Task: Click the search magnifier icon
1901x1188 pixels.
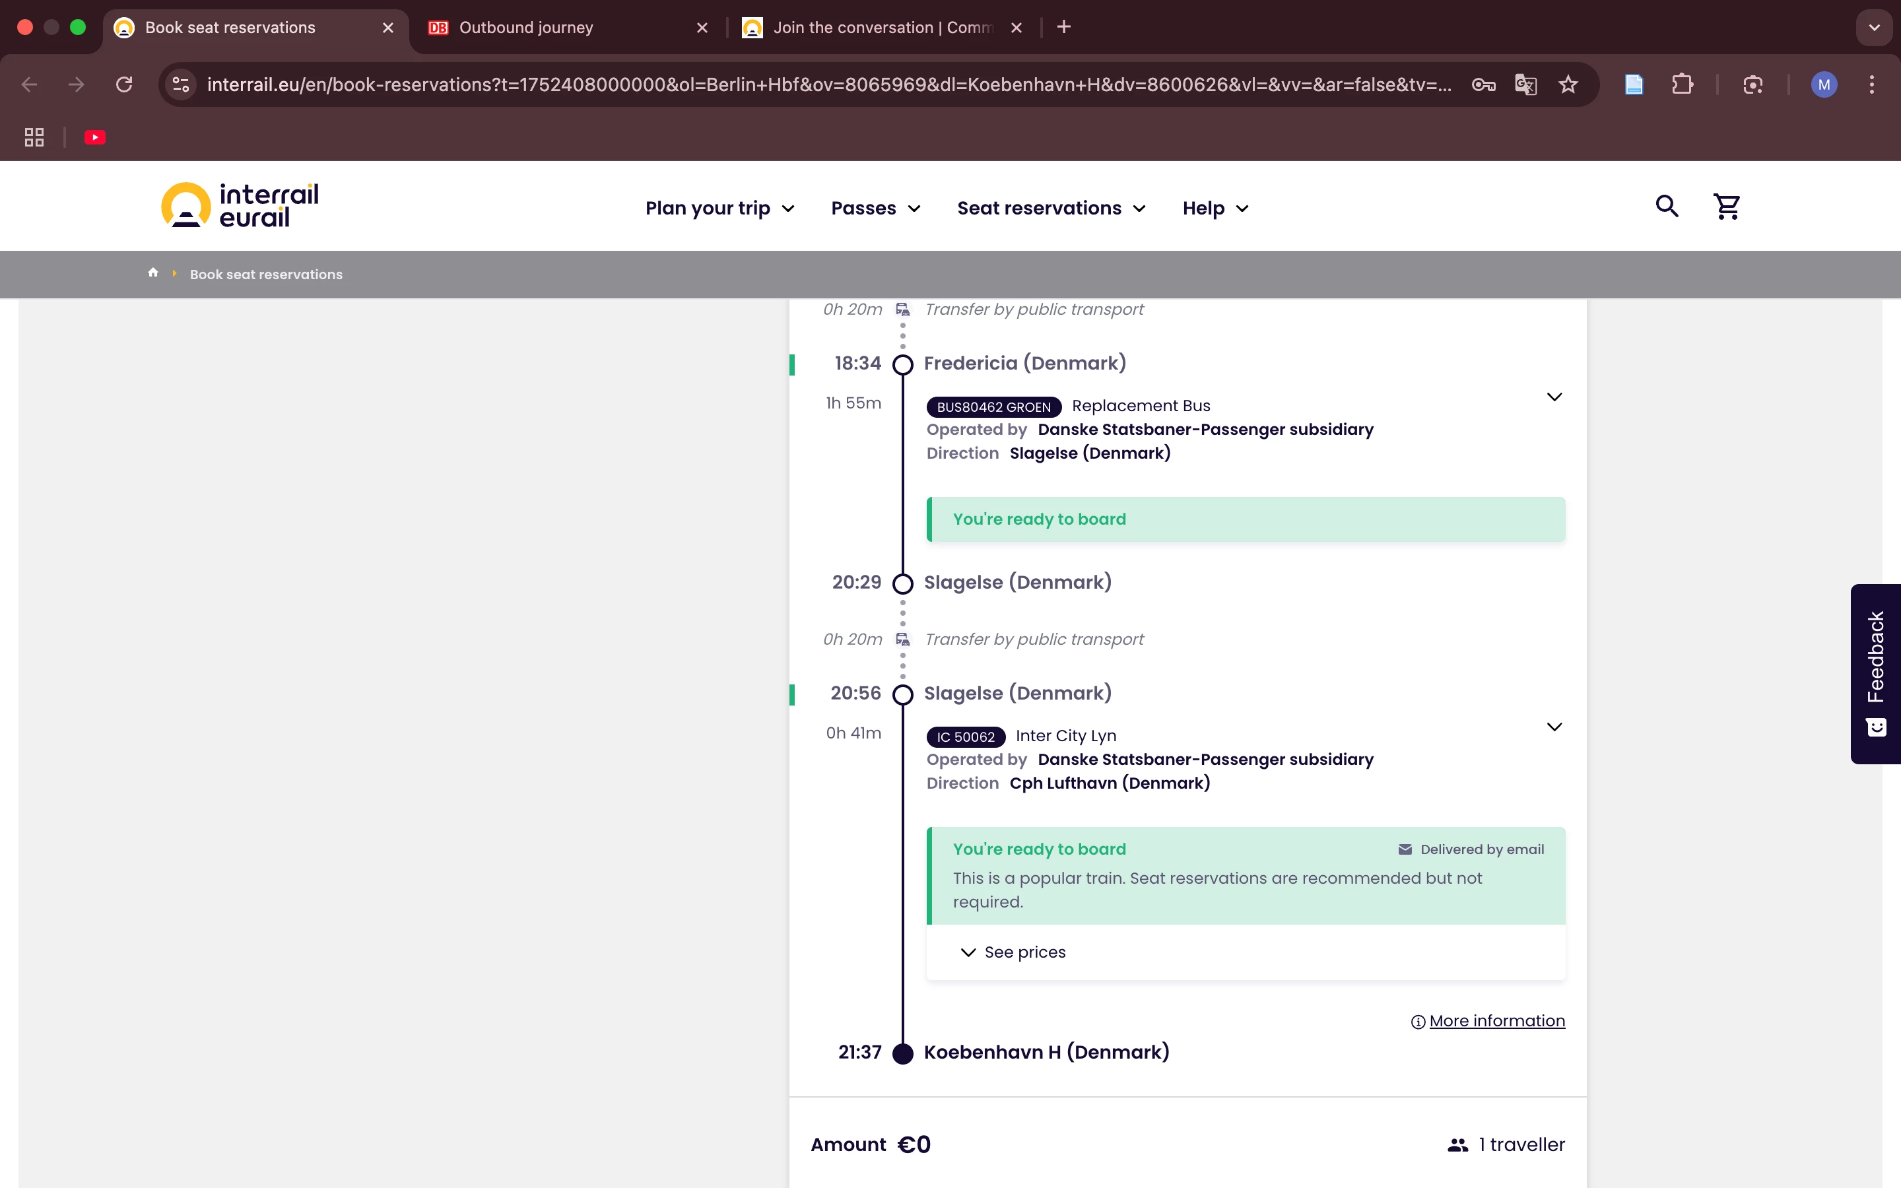Action: point(1666,207)
